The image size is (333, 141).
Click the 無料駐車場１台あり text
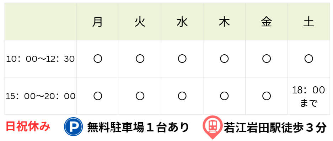[138, 127]
